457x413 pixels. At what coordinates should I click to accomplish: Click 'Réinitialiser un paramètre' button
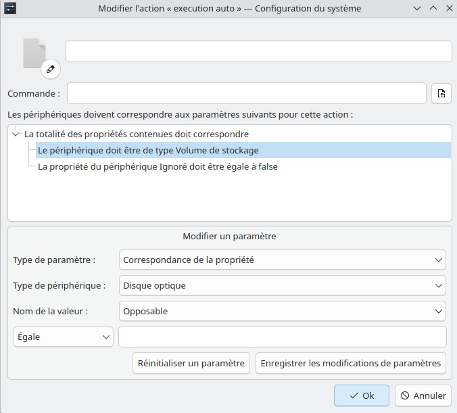(191, 363)
